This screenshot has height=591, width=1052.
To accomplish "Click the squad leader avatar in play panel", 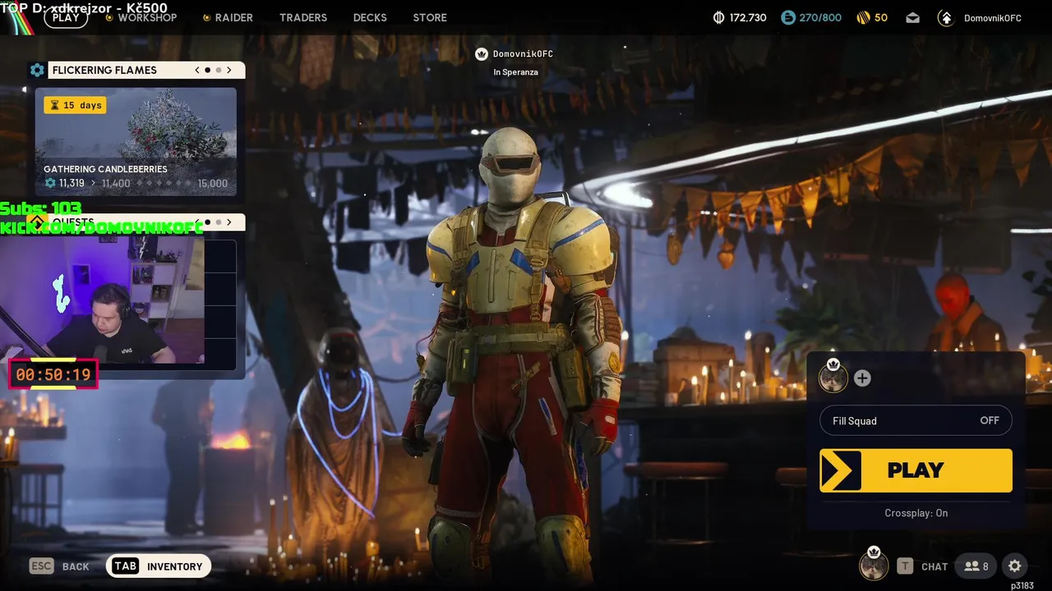I will (833, 378).
